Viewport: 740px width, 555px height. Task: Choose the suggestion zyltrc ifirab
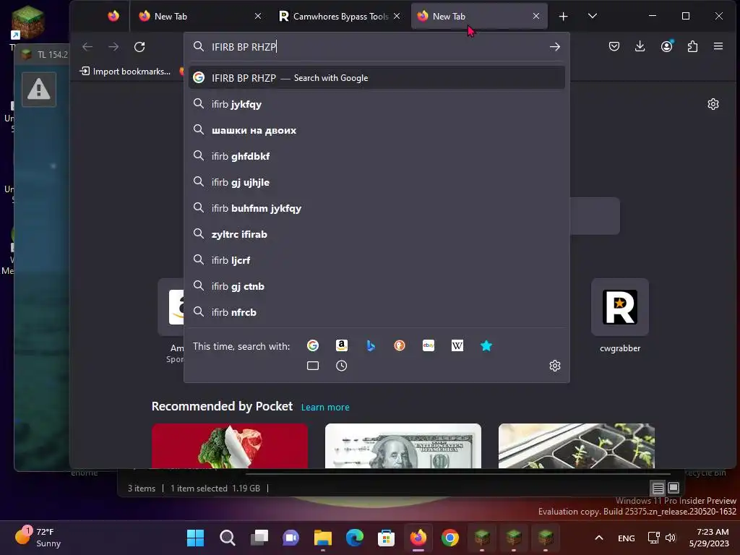[377, 234]
